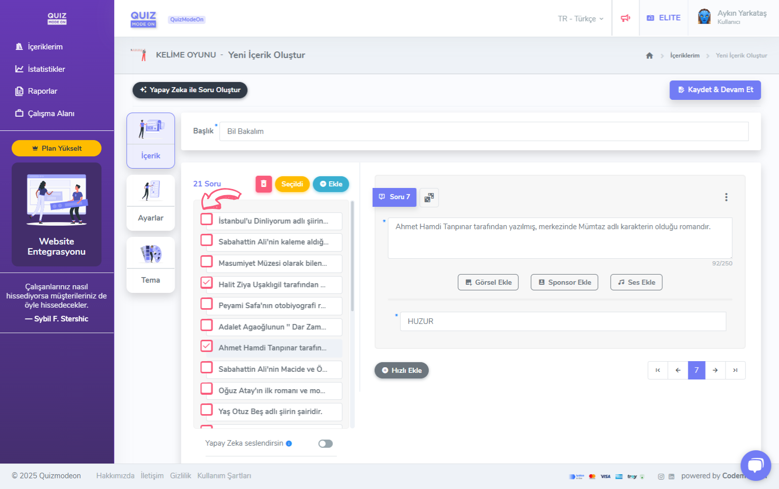The image size is (779, 489).
Task: Click info icon next to Yapay Zeka seslendirsin
Action: click(289, 444)
